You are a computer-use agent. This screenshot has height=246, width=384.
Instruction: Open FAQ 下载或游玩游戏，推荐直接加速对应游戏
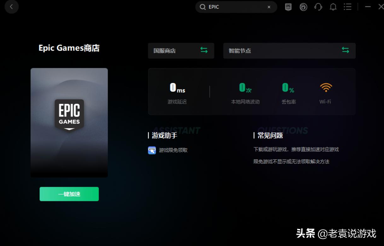pyautogui.click(x=296, y=150)
